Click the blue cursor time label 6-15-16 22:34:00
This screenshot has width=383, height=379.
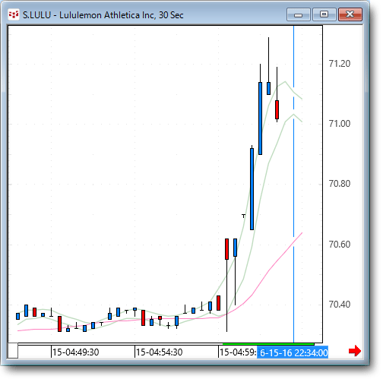[x=293, y=352]
